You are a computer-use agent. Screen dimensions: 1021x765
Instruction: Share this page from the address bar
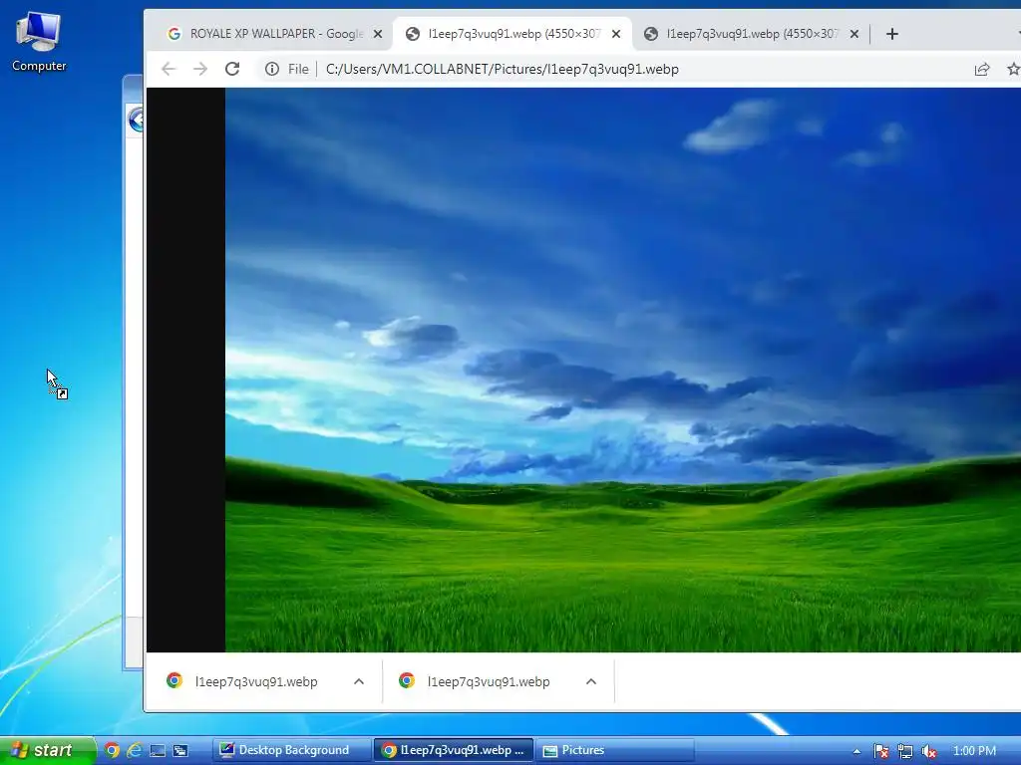982,69
